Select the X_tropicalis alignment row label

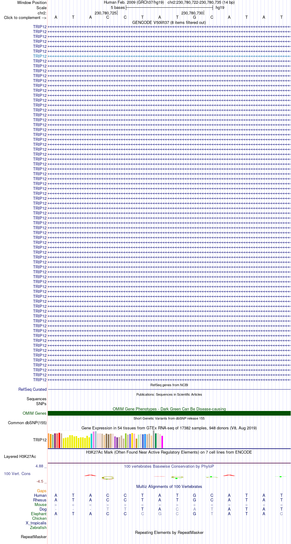36,523
